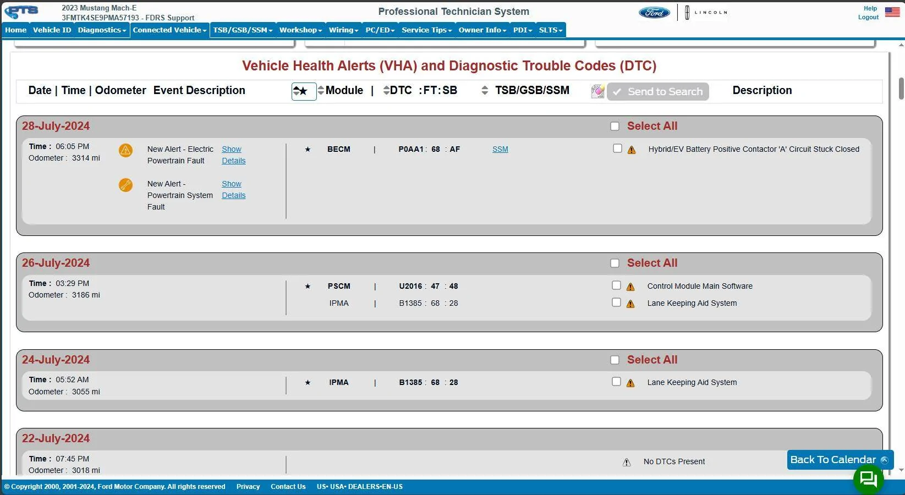905x495 pixels.
Task: Click the 'Odometer : 3314 mi' reading
Action: pos(64,158)
